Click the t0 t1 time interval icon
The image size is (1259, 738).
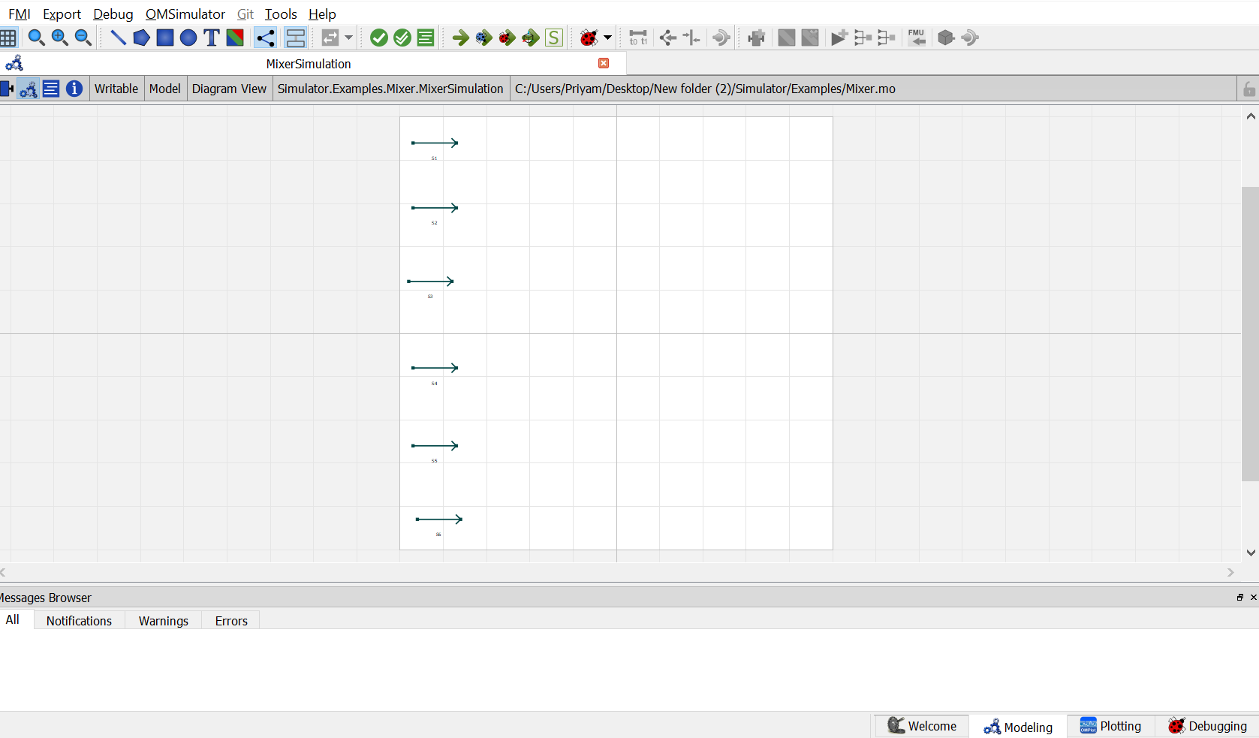[638, 38]
